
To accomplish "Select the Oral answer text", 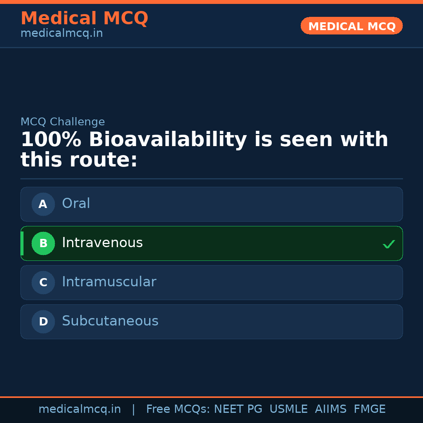I will pos(76,204).
